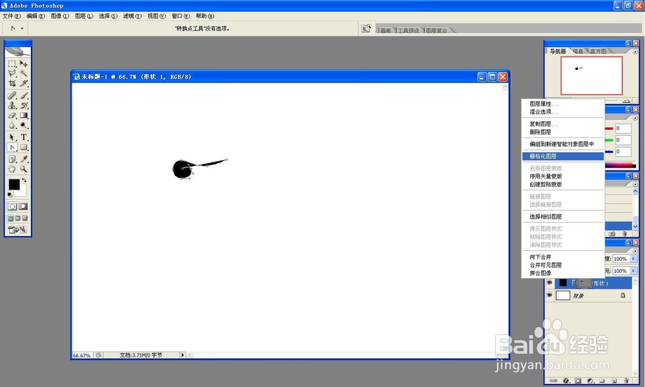Screen dimensions: 645x387
Task: Click the white background color swatch
Action: pyautogui.click(x=21, y=192)
